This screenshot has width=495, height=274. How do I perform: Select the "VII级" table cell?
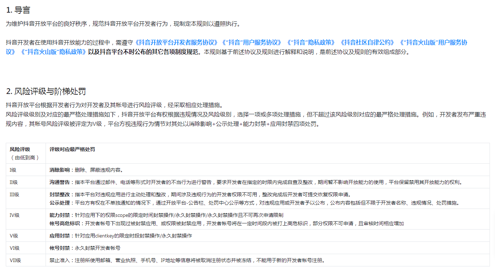tap(26, 260)
